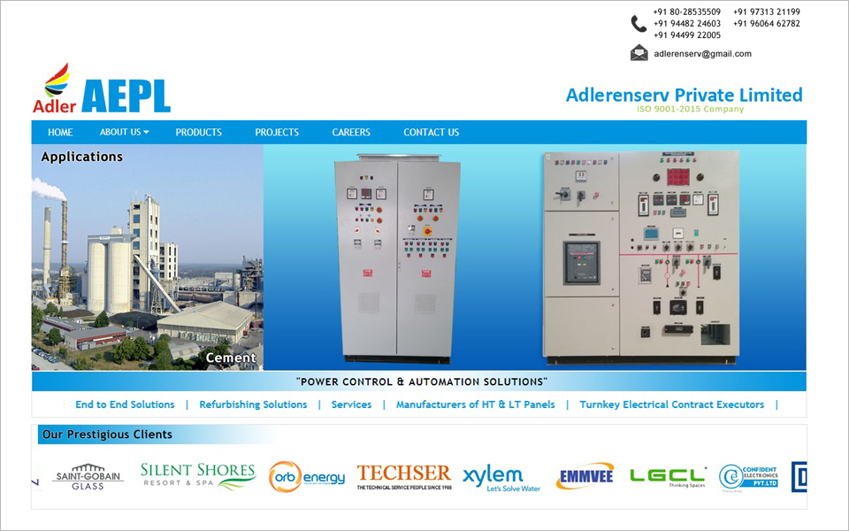
Task: Click the Adlerenserv Private Limited heading
Action: [684, 95]
